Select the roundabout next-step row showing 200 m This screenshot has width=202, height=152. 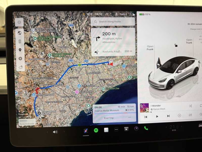[x=113, y=51]
